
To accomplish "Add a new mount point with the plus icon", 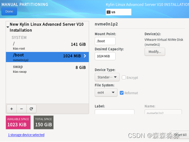I will [12, 109].
